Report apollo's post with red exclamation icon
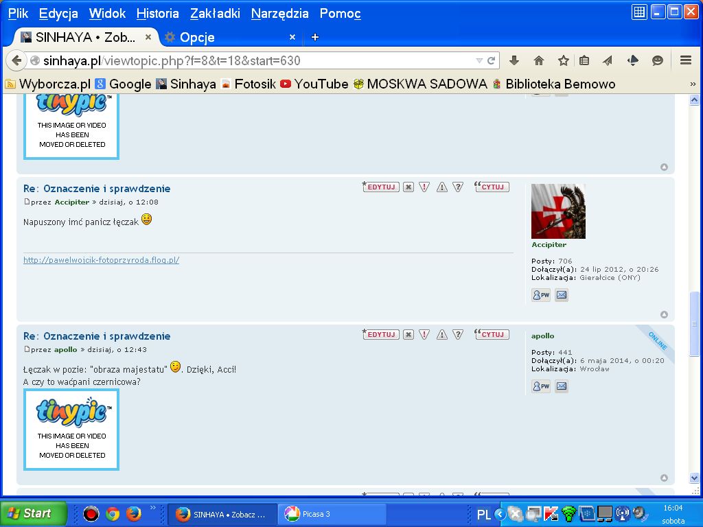Screen dimensions: 703x527 point(424,334)
